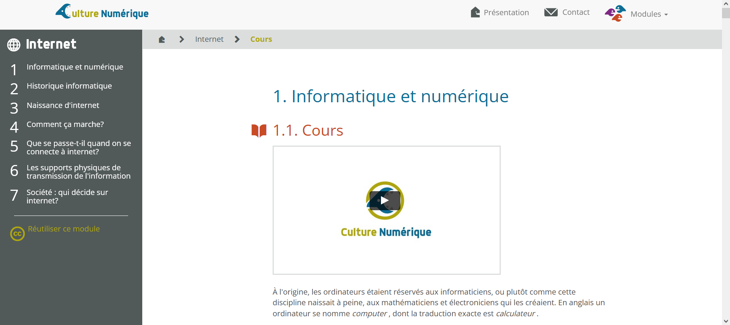Click the chevron after Internet breadcrumb
Screen dimensions: 730x325
point(237,39)
